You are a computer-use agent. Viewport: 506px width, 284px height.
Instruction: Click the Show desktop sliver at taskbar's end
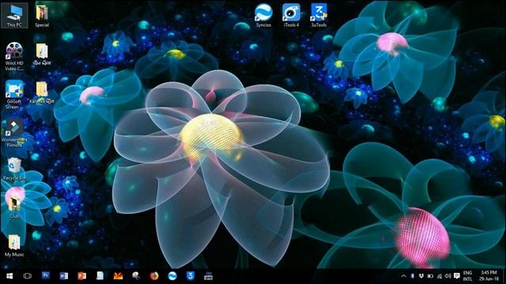click(504, 276)
